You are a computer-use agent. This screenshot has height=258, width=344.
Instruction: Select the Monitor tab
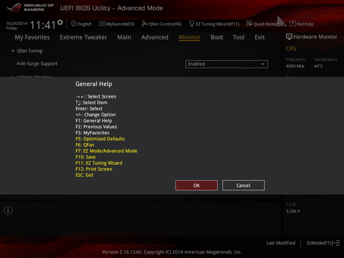click(x=189, y=37)
